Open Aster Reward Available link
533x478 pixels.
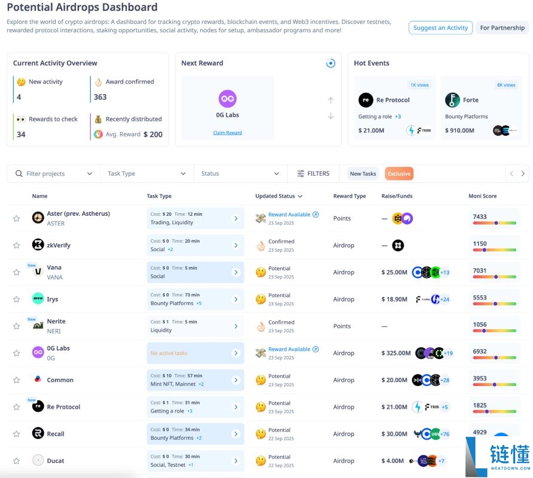point(293,215)
